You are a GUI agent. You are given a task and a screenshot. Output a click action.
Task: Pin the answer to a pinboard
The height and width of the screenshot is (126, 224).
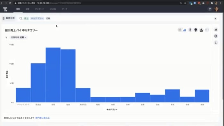click(x=190, y=30)
